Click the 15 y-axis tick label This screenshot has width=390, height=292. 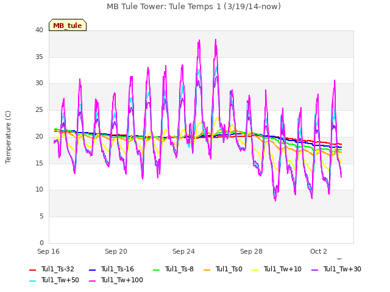tap(39, 163)
